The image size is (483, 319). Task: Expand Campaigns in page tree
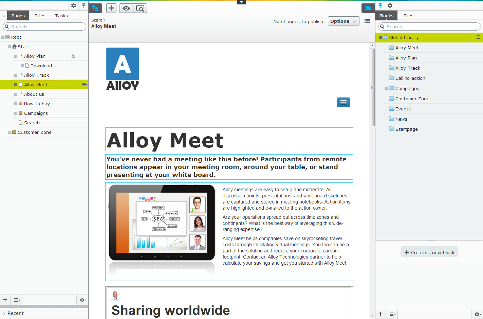click(16, 113)
